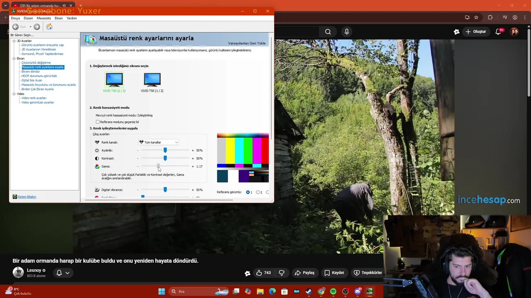Open the YouTube account avatar menu
The image size is (531, 298).
514,31
